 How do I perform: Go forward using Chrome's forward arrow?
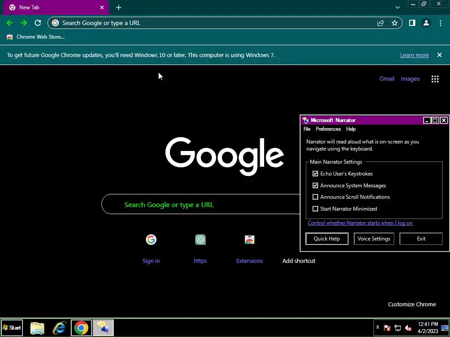[x=24, y=23]
